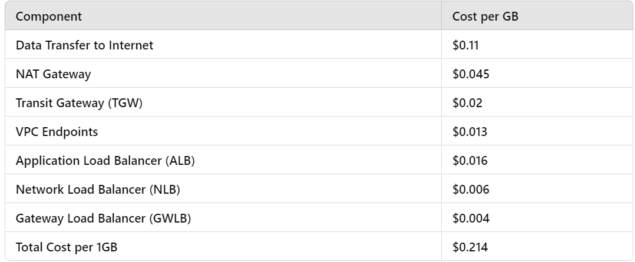635x262 pixels.
Task: Click the Application Load Balancer (ALB) cell
Action: click(223, 160)
